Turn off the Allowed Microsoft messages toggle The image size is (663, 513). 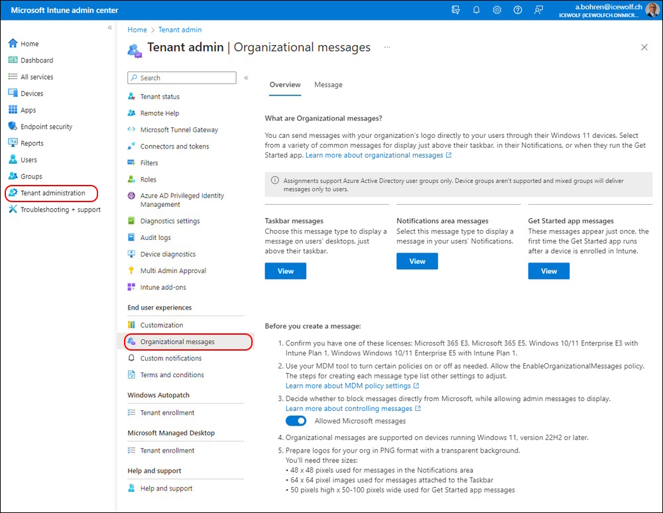point(296,421)
